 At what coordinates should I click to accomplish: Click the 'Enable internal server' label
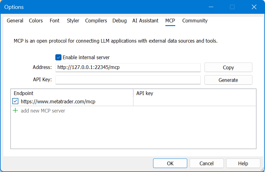86,58
